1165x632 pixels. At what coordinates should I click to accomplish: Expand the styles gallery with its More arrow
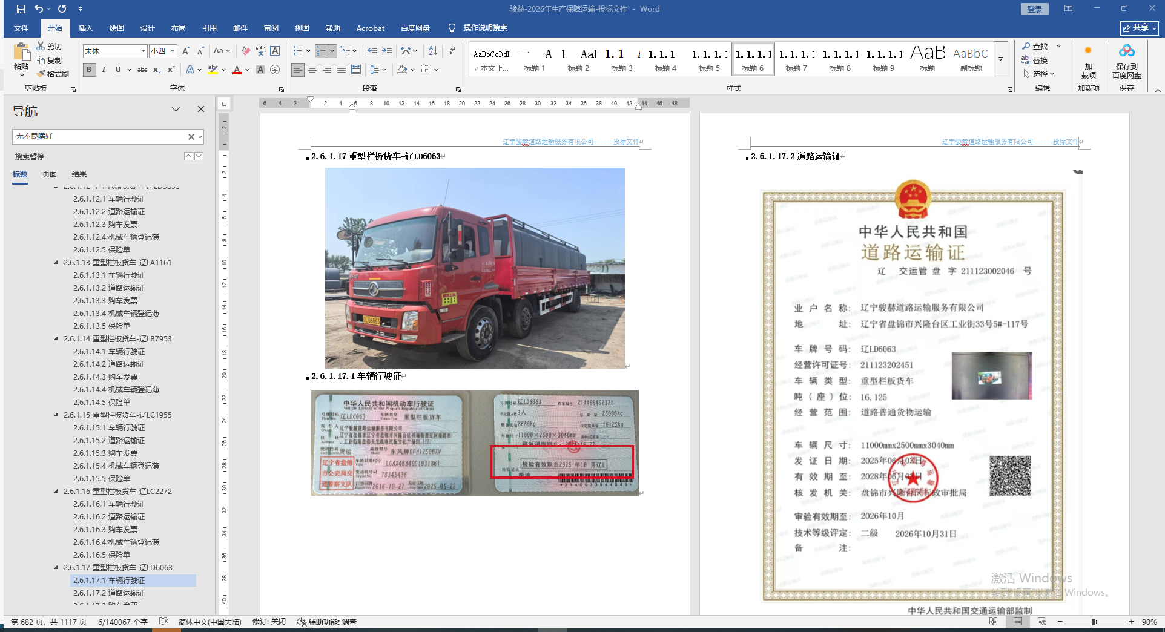pyautogui.click(x=1001, y=59)
